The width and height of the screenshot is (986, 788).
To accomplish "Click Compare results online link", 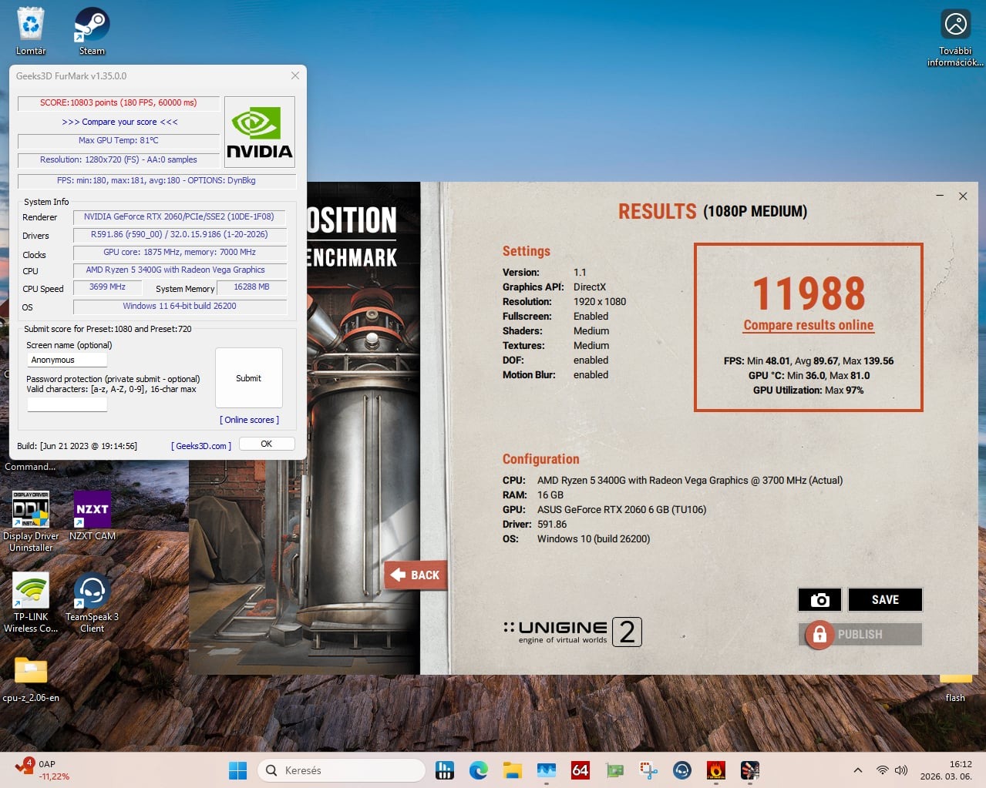I will [x=809, y=325].
